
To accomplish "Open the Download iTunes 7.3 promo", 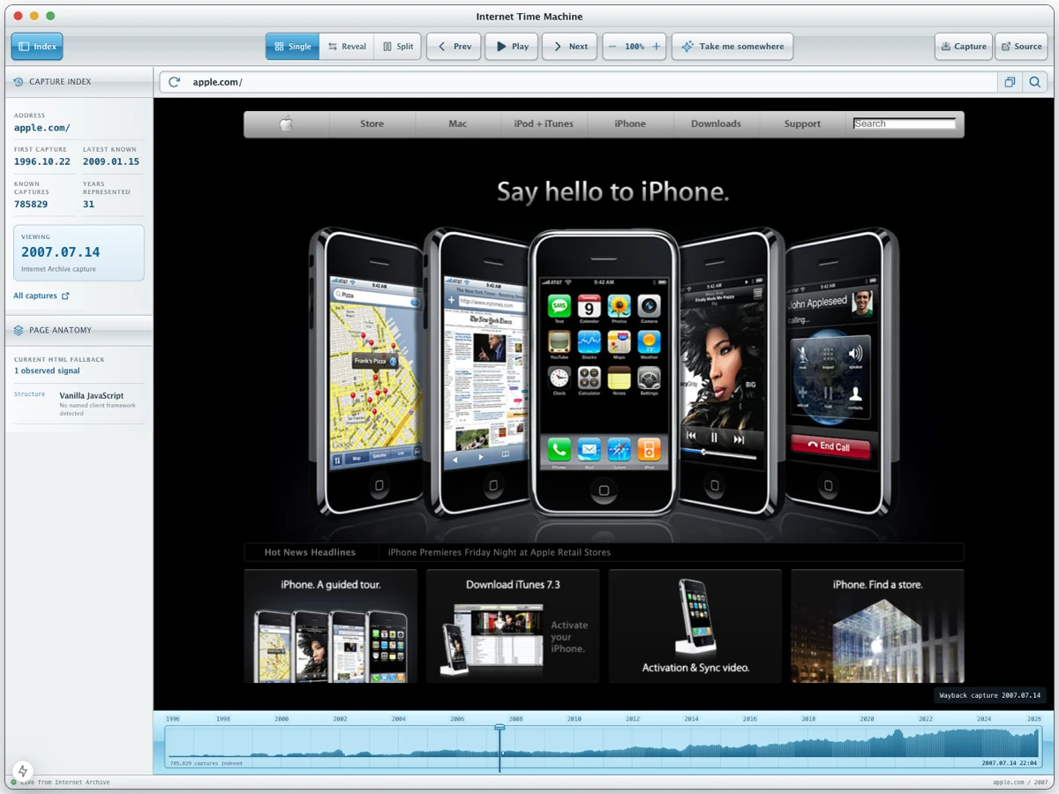I will [513, 625].
